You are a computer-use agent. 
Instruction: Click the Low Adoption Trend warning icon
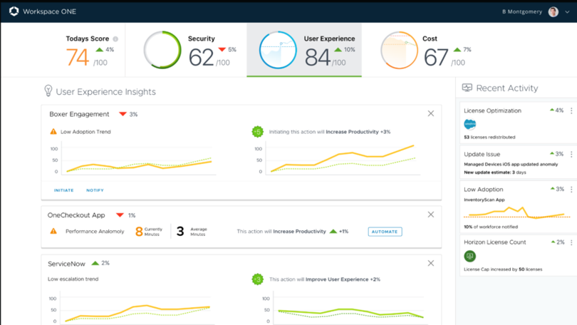click(53, 131)
